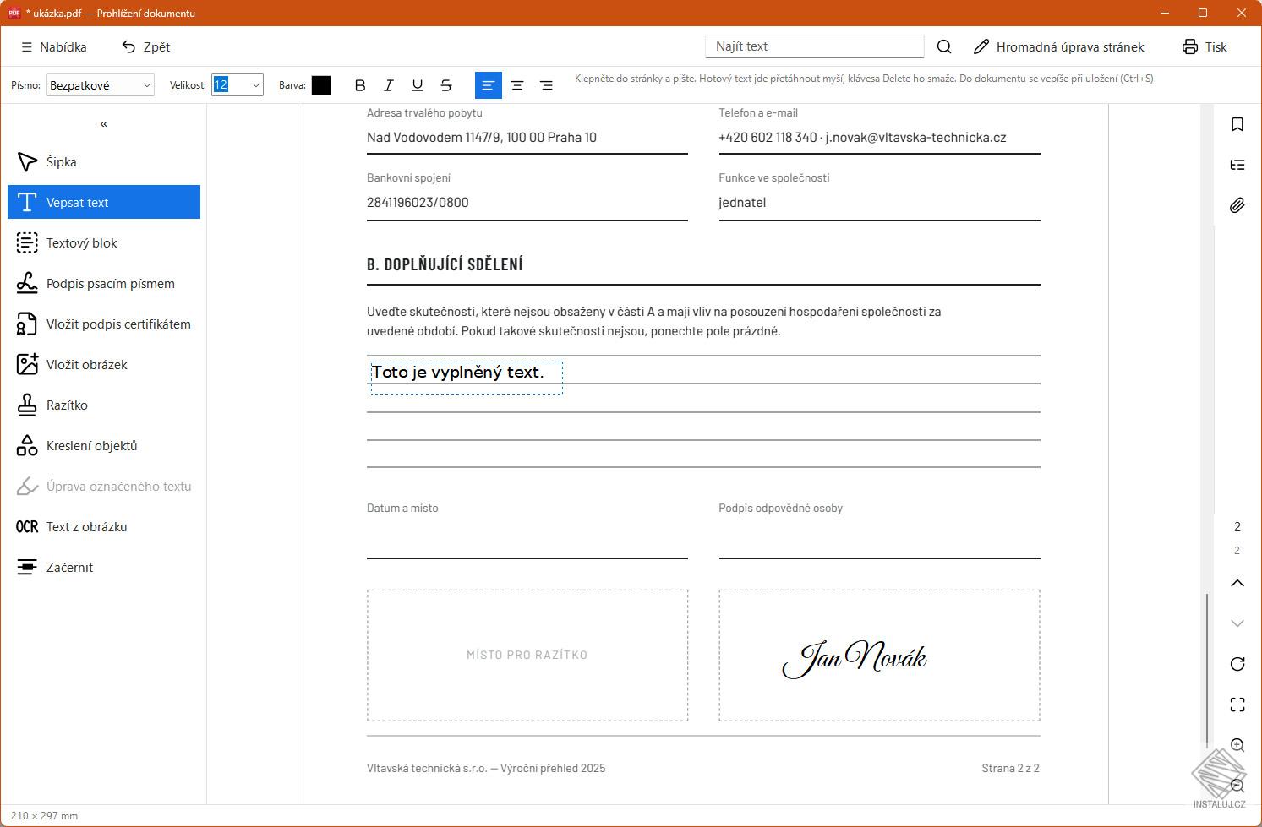1262x827 pixels.
Task: Open the Velikost size dropdown
Action: [x=238, y=85]
